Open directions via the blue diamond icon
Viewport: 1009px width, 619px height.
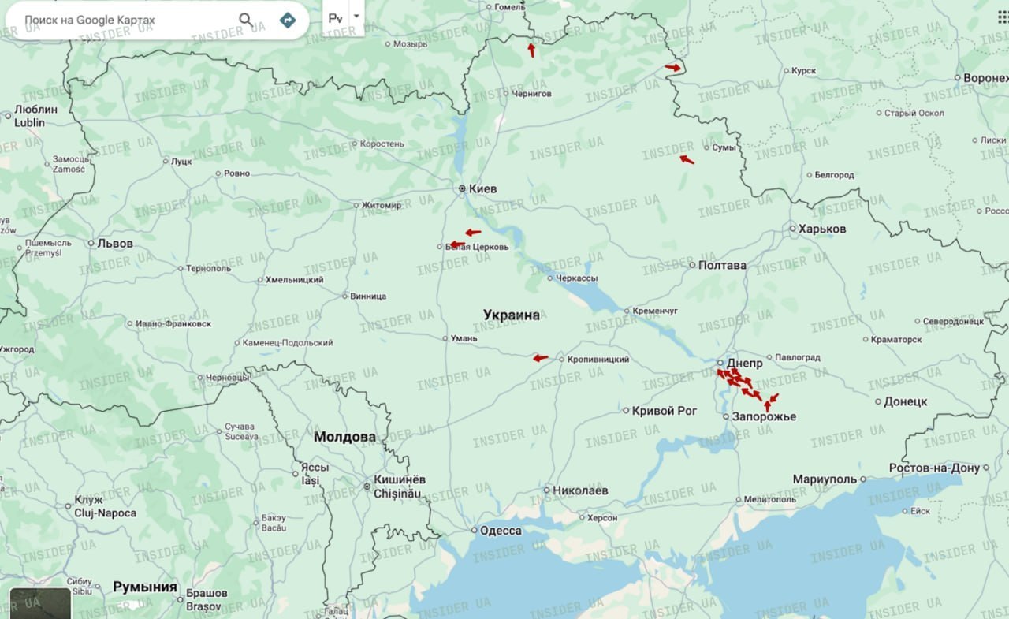tap(288, 20)
